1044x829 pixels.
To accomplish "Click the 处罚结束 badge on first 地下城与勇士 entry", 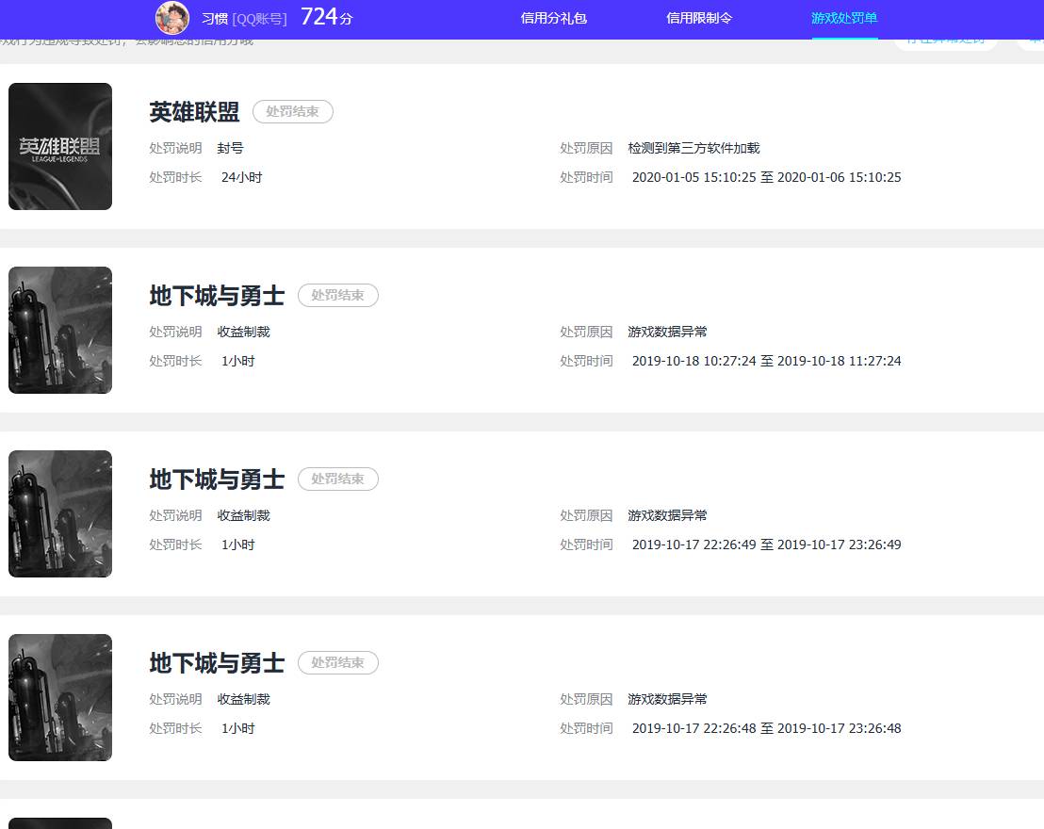I will (x=337, y=295).
